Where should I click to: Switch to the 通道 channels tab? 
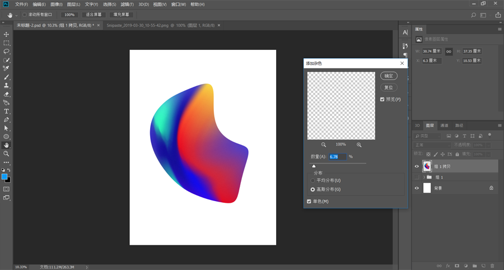coord(444,125)
